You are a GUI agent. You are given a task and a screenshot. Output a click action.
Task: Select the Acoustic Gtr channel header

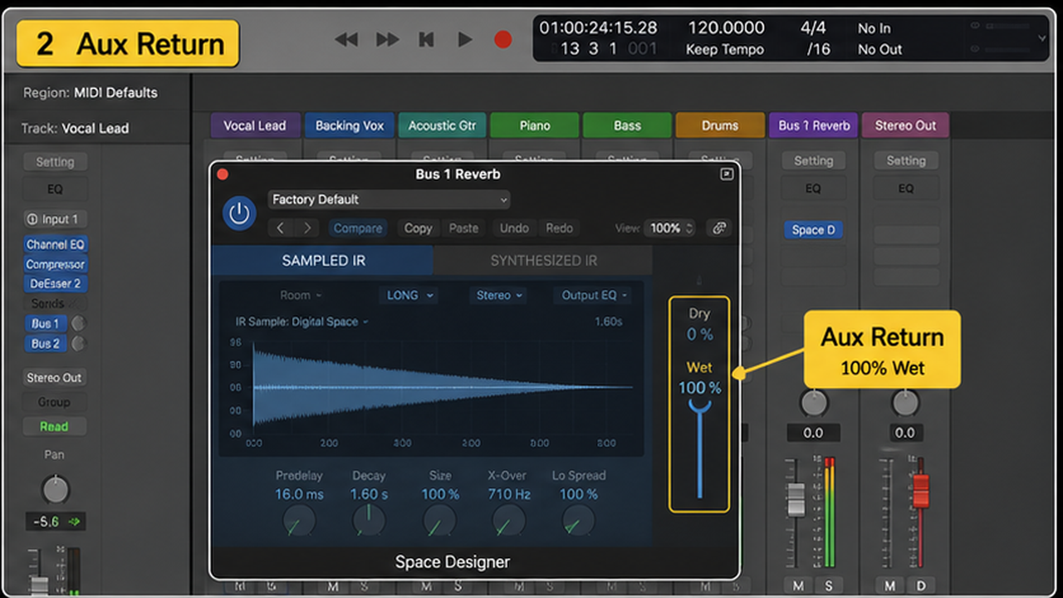click(442, 125)
